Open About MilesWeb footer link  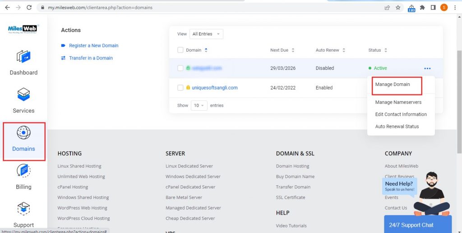[x=401, y=166]
